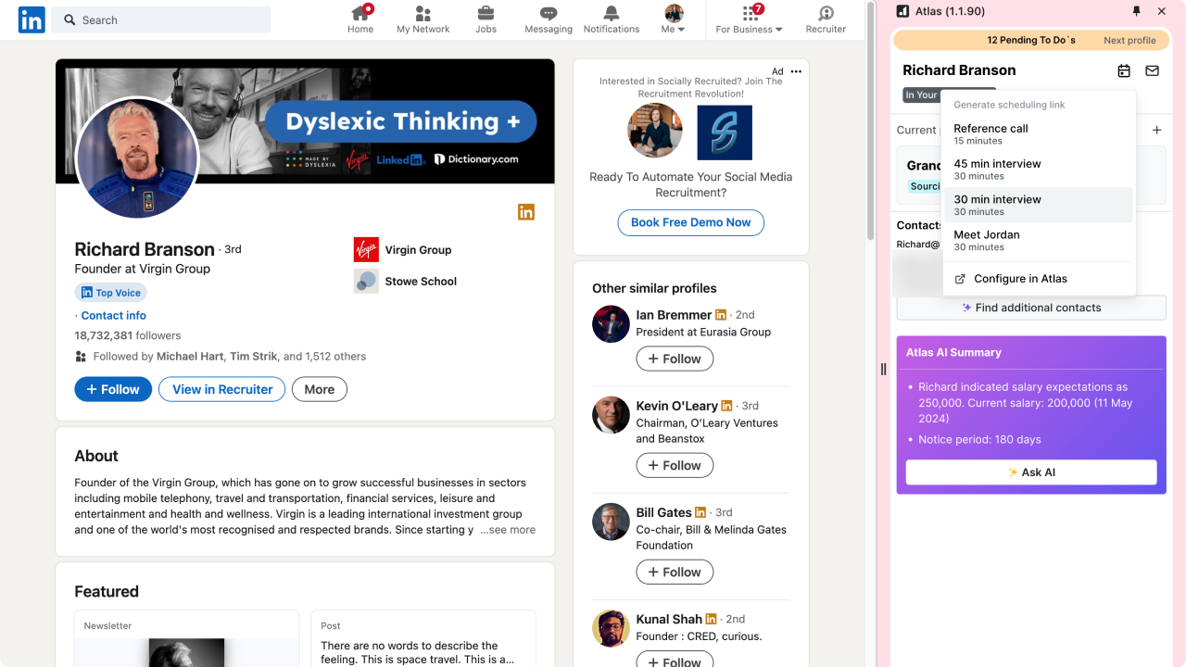Open the More button on profile
The image size is (1186, 667).
pos(320,389)
